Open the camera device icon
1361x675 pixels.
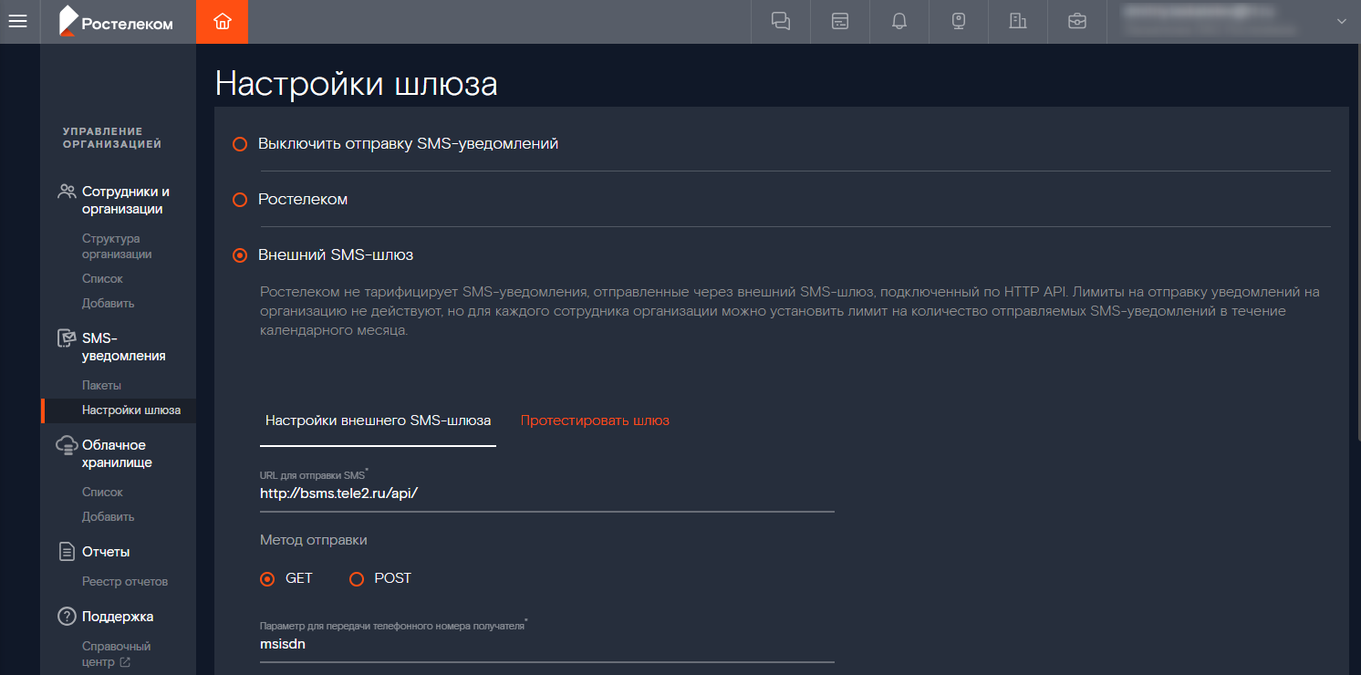(x=959, y=22)
